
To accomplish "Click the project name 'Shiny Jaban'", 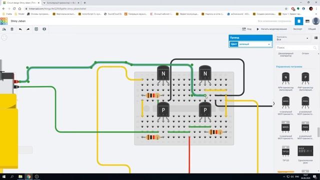I will [18, 21].
